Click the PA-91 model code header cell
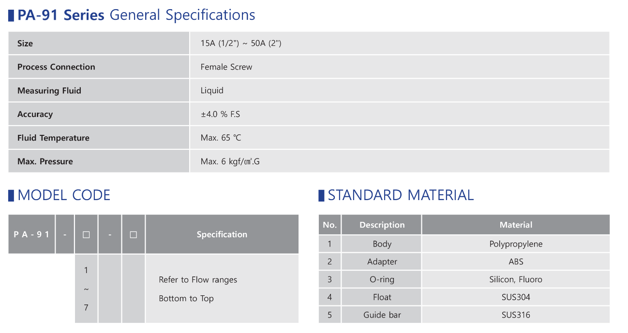This screenshot has height=333, width=628. point(32,234)
